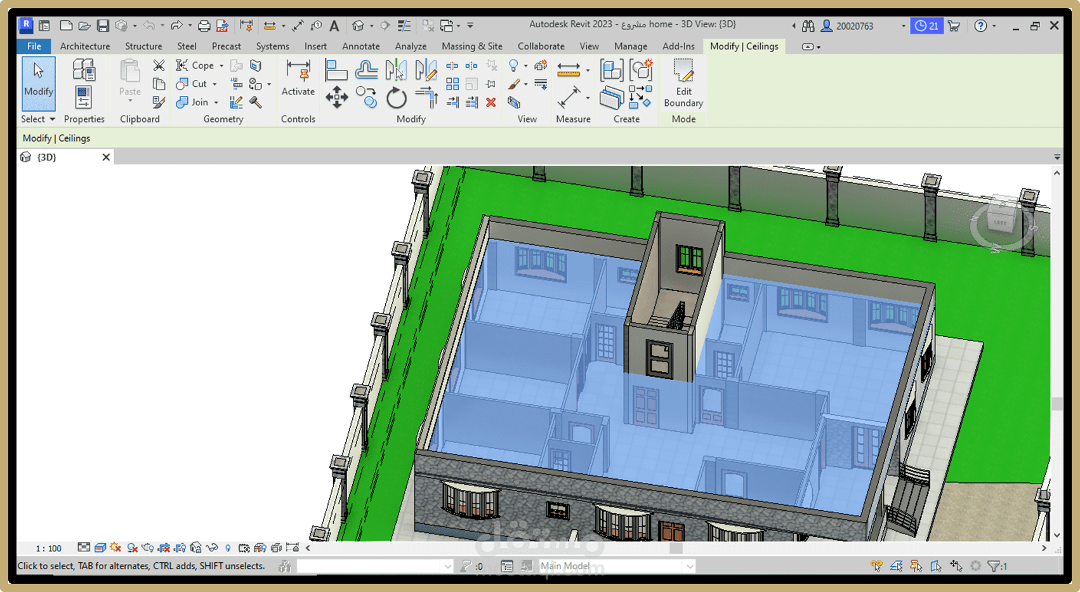Viewport: 1080px width, 592px height.
Task: Click the Communication Center binoculars icon
Action: [808, 26]
